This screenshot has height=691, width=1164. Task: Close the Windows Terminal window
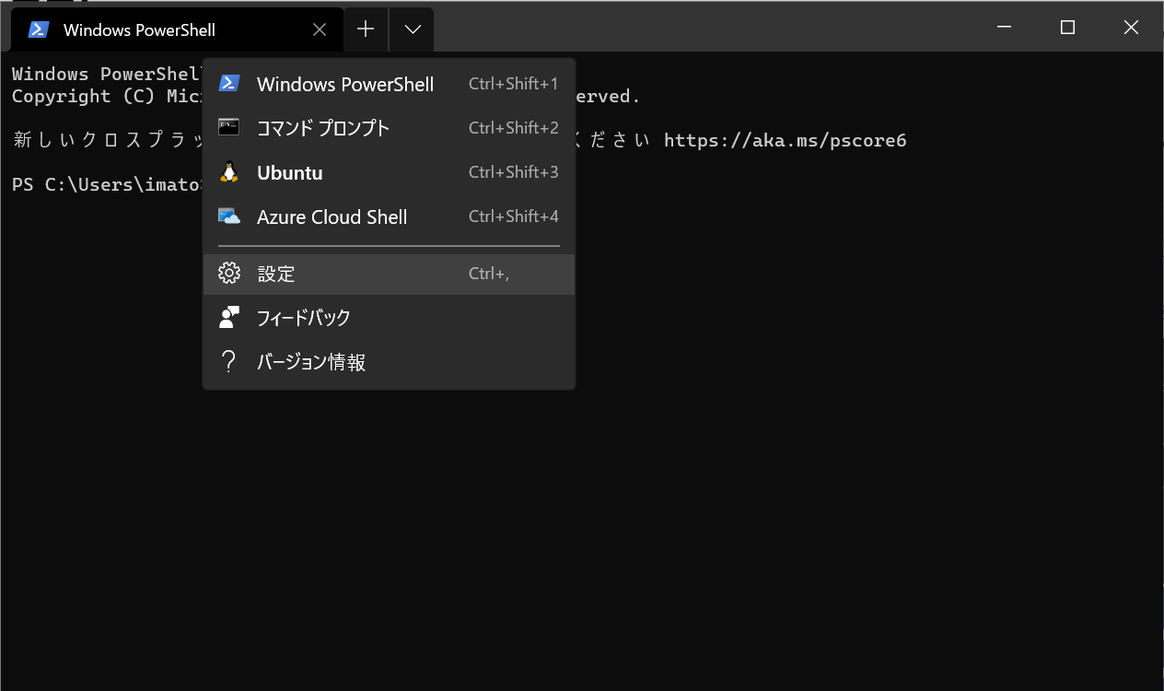(1132, 28)
